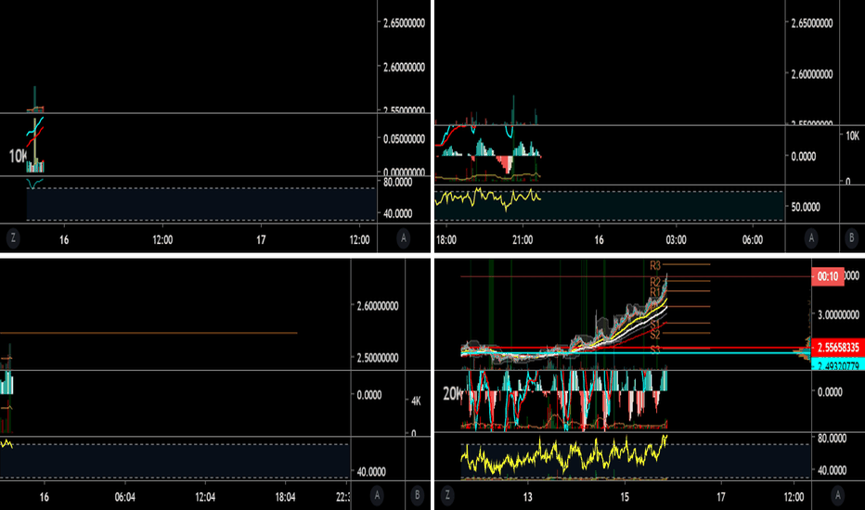
Task: Toggle auto scale A button in bottom-right chart
Action: point(837,495)
